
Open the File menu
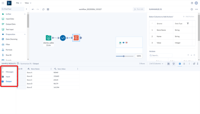19,3
